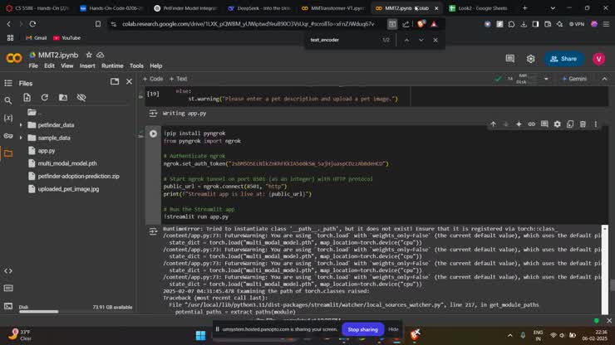
Task: Run the pyngrok code cell
Action: point(153,134)
